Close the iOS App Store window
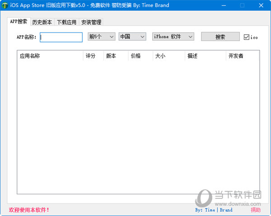The width and height of the screenshot is (271, 216). pyautogui.click(x=261, y=5)
